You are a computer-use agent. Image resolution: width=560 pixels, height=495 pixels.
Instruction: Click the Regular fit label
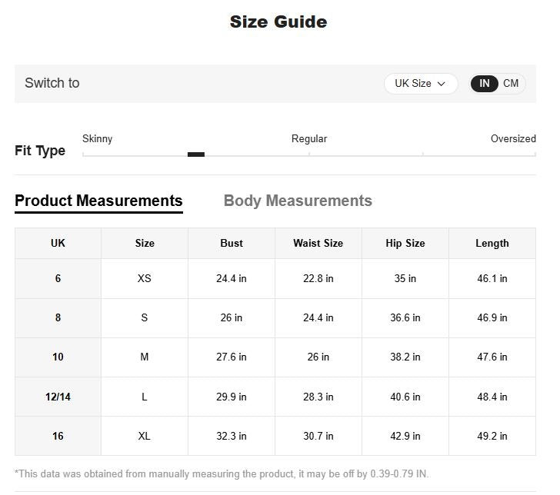[x=309, y=139]
